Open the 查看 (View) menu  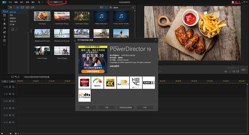[x=27, y=2]
